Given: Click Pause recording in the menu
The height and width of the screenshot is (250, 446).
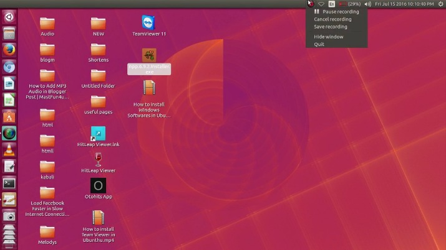Looking at the screenshot, I should (340, 12).
